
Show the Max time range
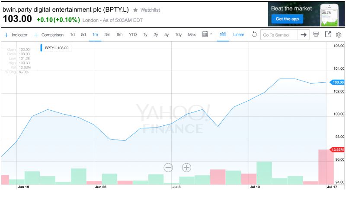coord(192,35)
